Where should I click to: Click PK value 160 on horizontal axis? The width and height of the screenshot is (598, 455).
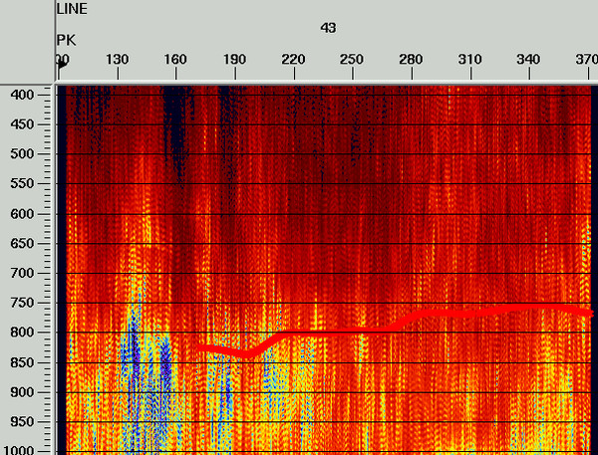click(x=175, y=59)
